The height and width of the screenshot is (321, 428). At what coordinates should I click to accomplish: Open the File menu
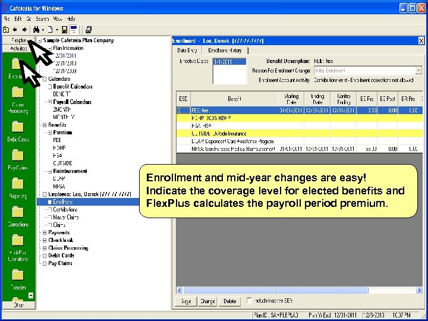click(x=7, y=19)
